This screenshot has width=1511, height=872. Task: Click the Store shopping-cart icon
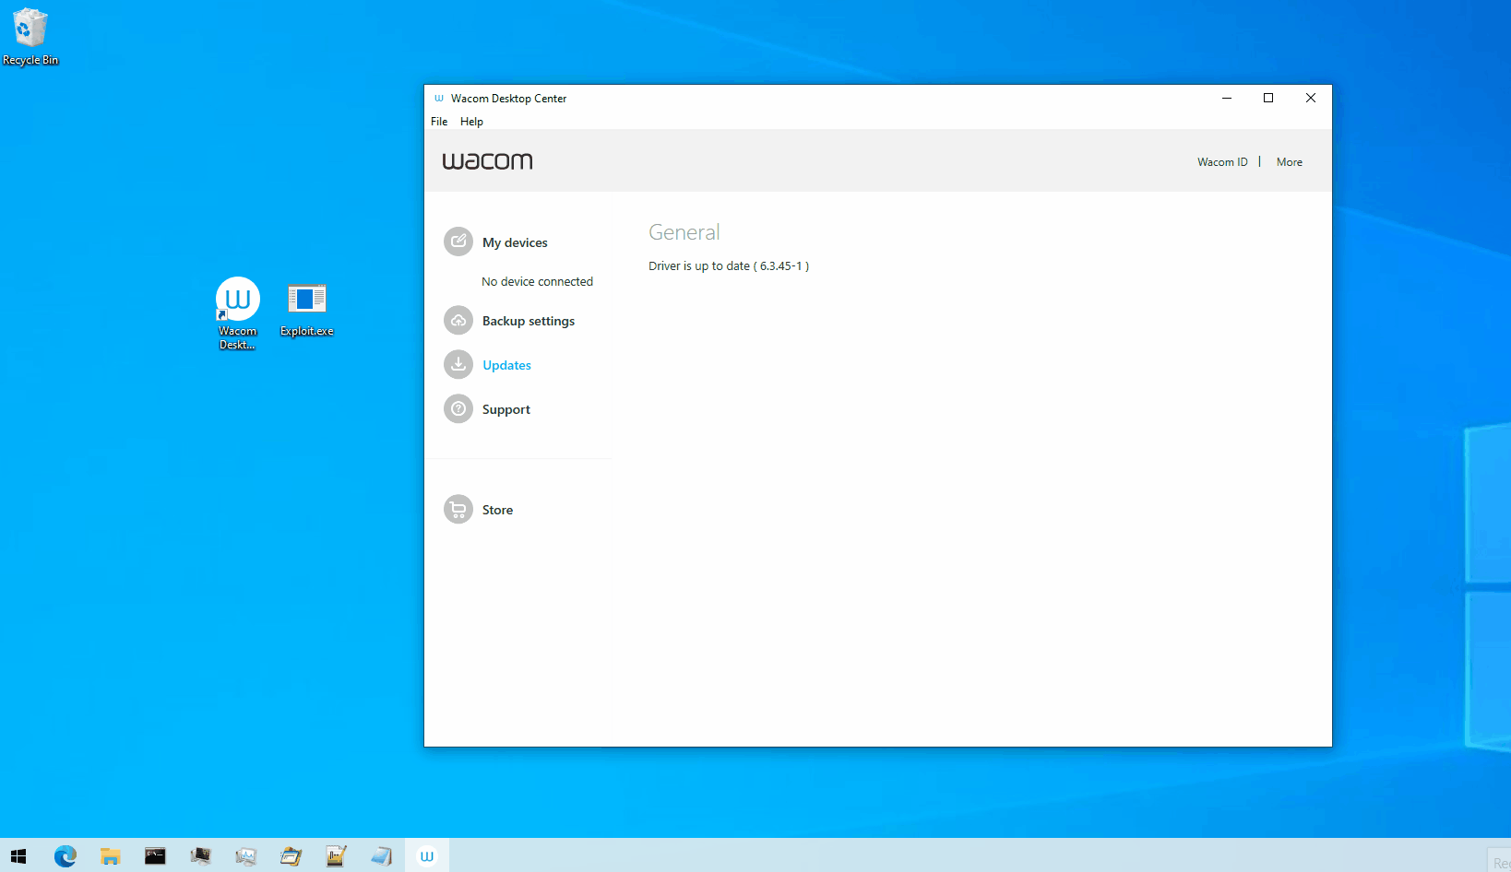click(458, 509)
